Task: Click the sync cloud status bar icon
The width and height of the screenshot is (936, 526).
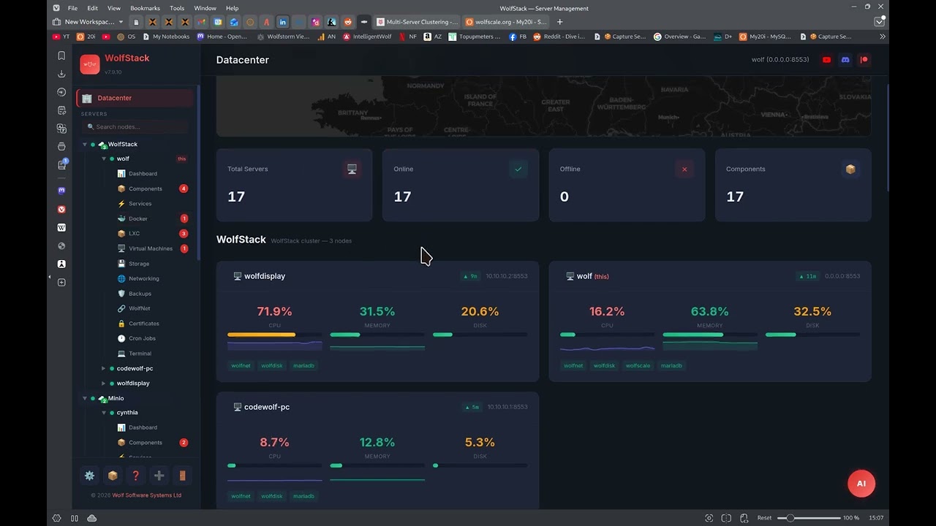Action: (91, 518)
